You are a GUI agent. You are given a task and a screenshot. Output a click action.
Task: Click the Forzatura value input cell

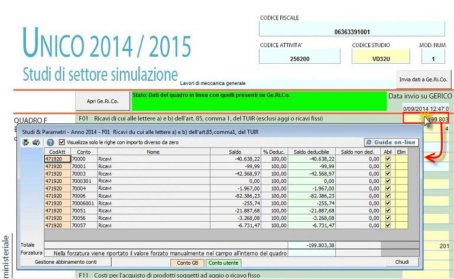[312, 253]
